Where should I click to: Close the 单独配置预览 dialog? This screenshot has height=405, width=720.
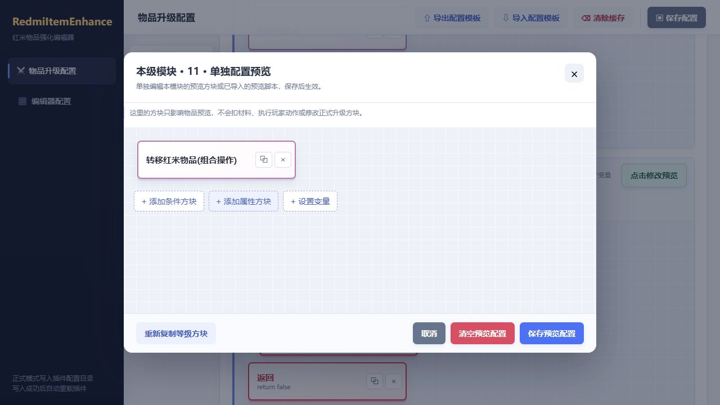(574, 74)
